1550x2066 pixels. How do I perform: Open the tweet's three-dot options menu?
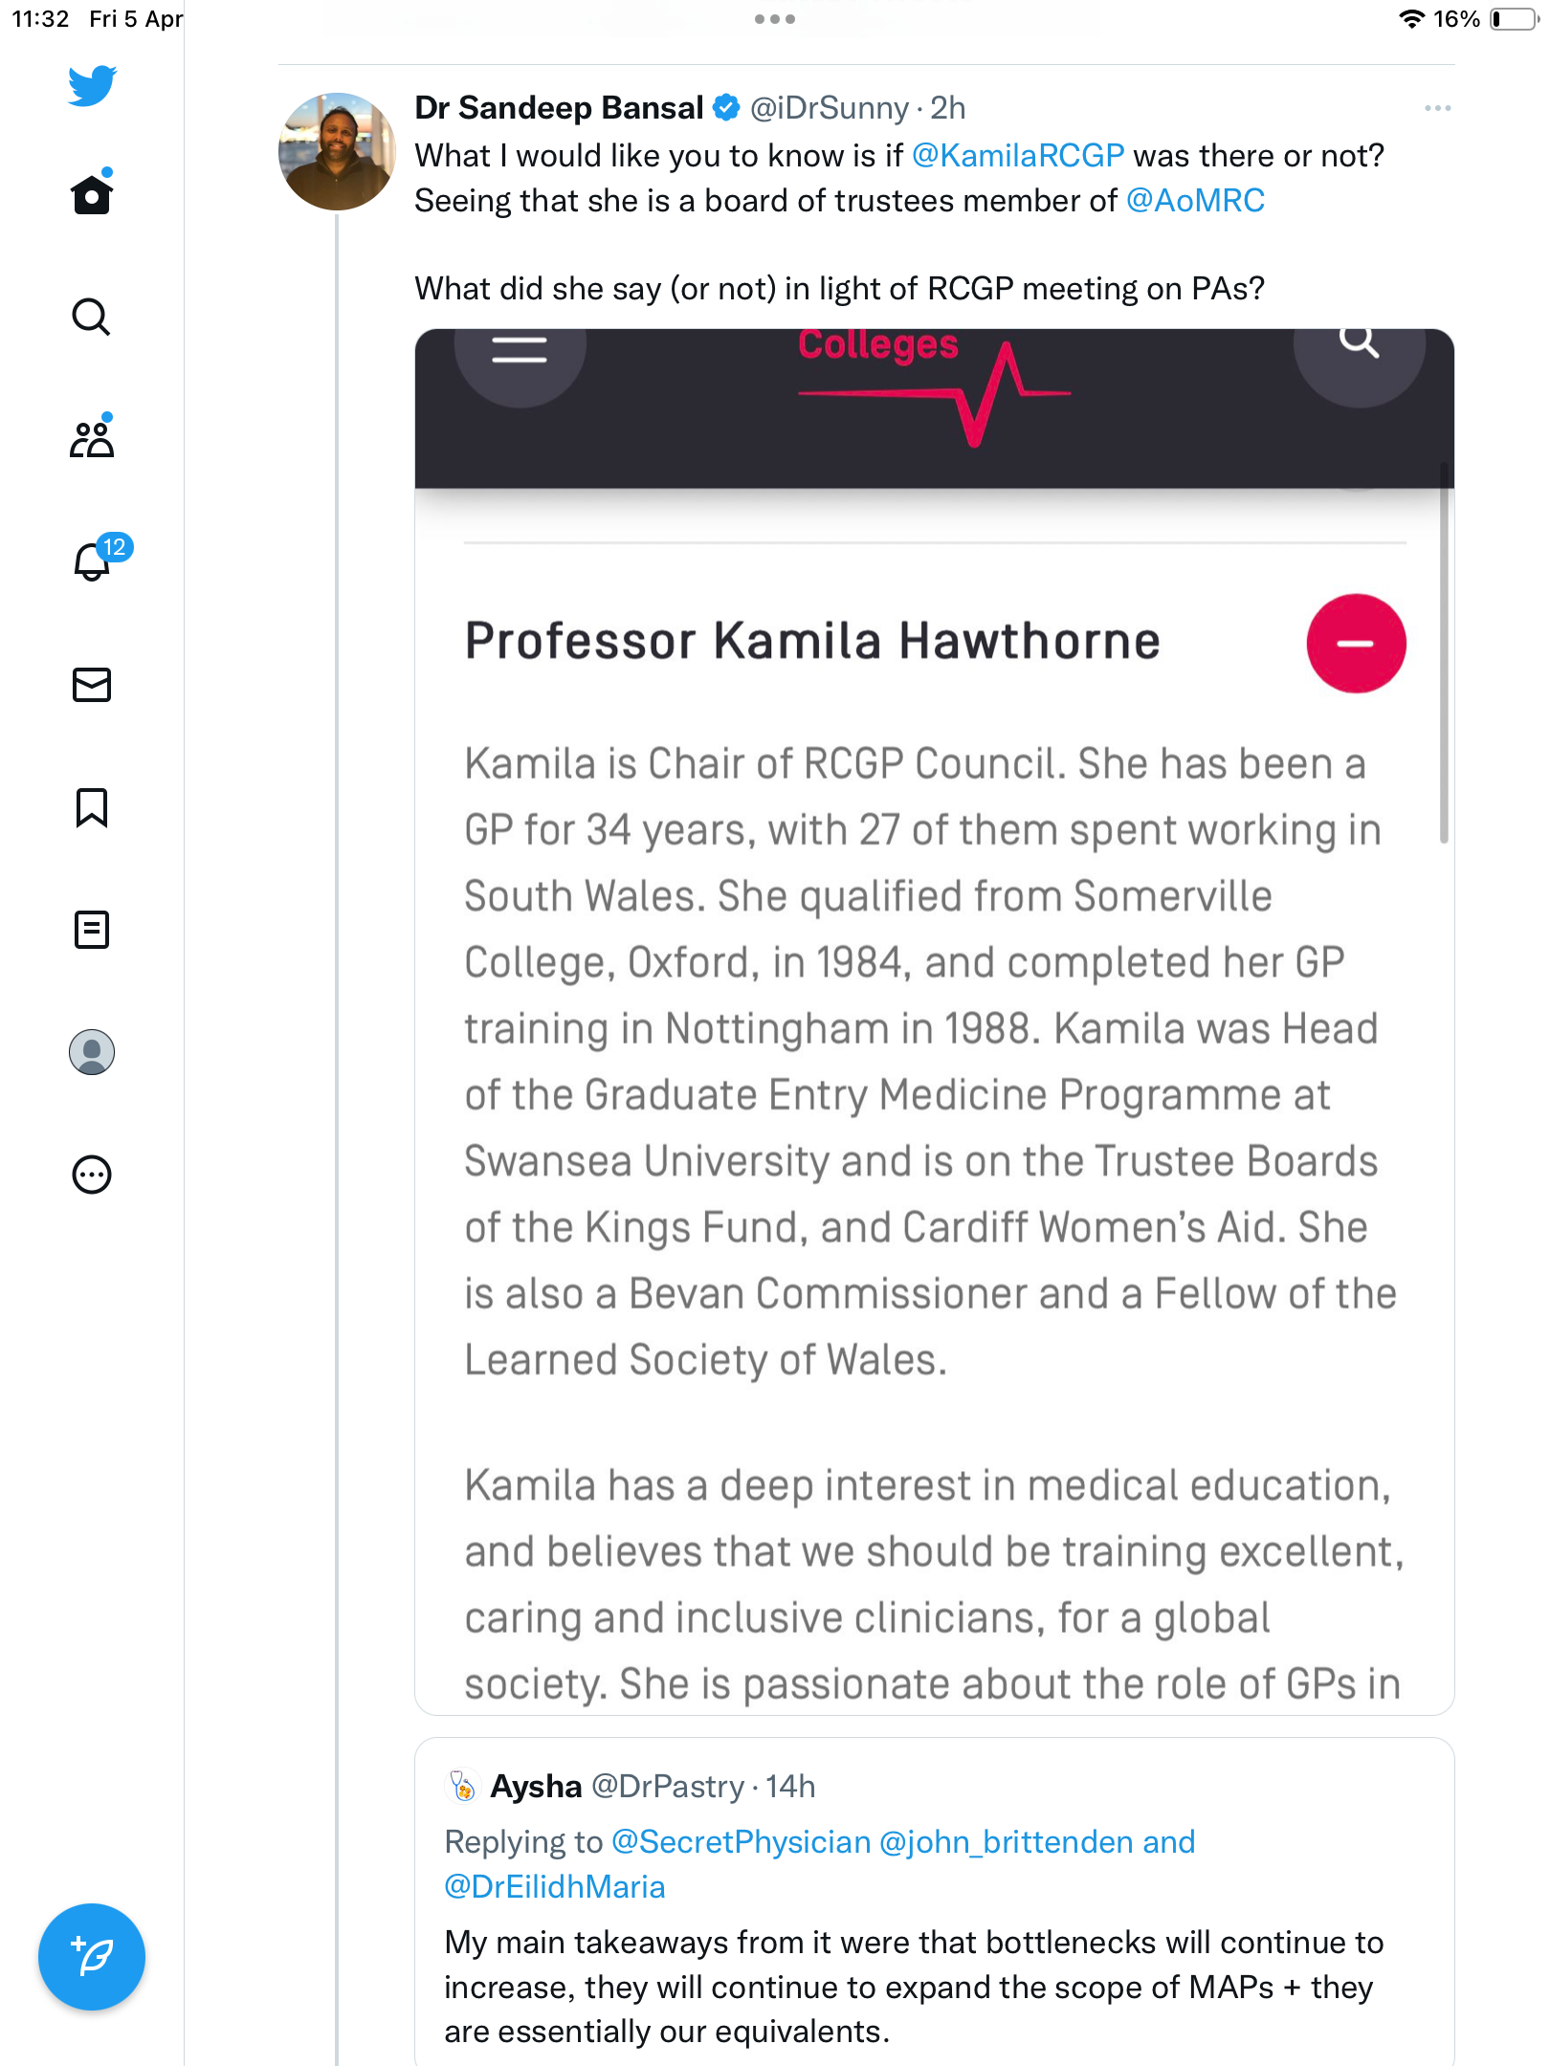[x=1437, y=108]
